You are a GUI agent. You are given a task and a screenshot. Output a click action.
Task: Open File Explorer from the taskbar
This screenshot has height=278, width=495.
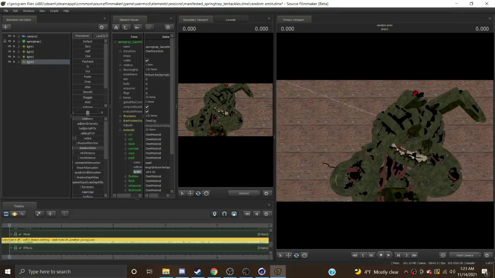click(166, 272)
